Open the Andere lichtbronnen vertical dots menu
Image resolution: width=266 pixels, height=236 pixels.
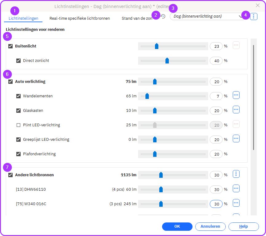click(x=236, y=174)
